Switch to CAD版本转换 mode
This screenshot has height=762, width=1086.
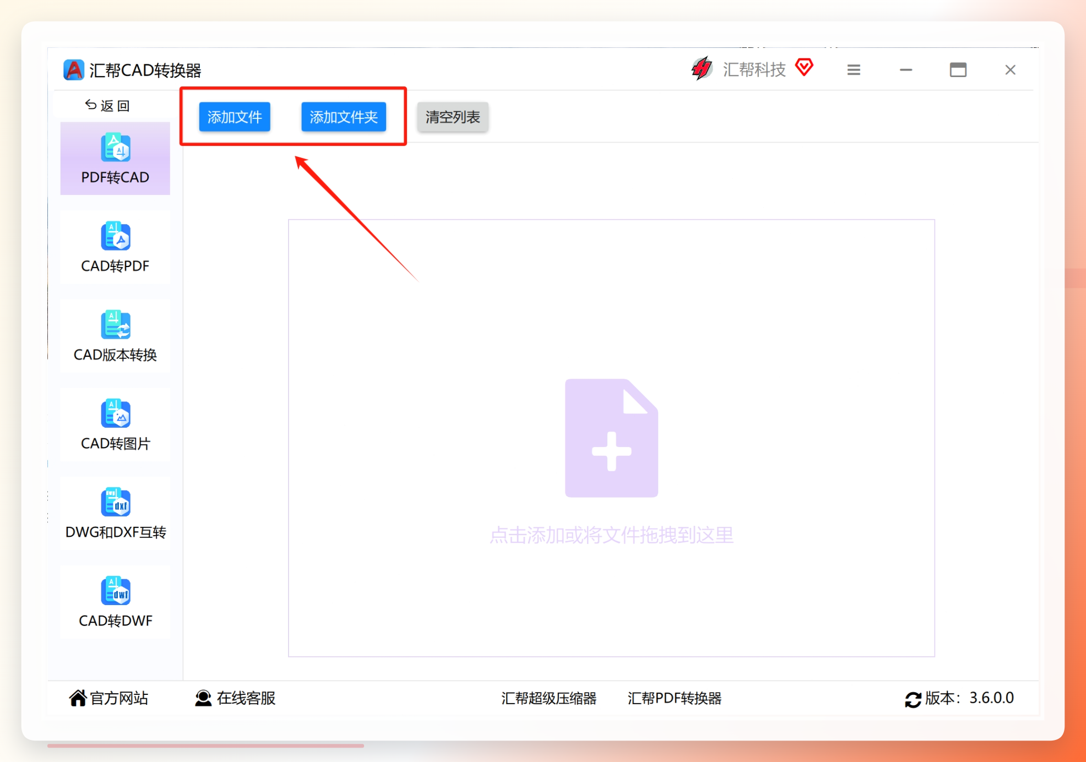[115, 336]
